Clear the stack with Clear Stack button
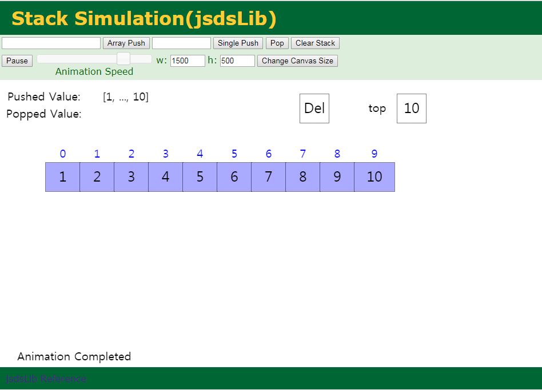 pos(315,43)
